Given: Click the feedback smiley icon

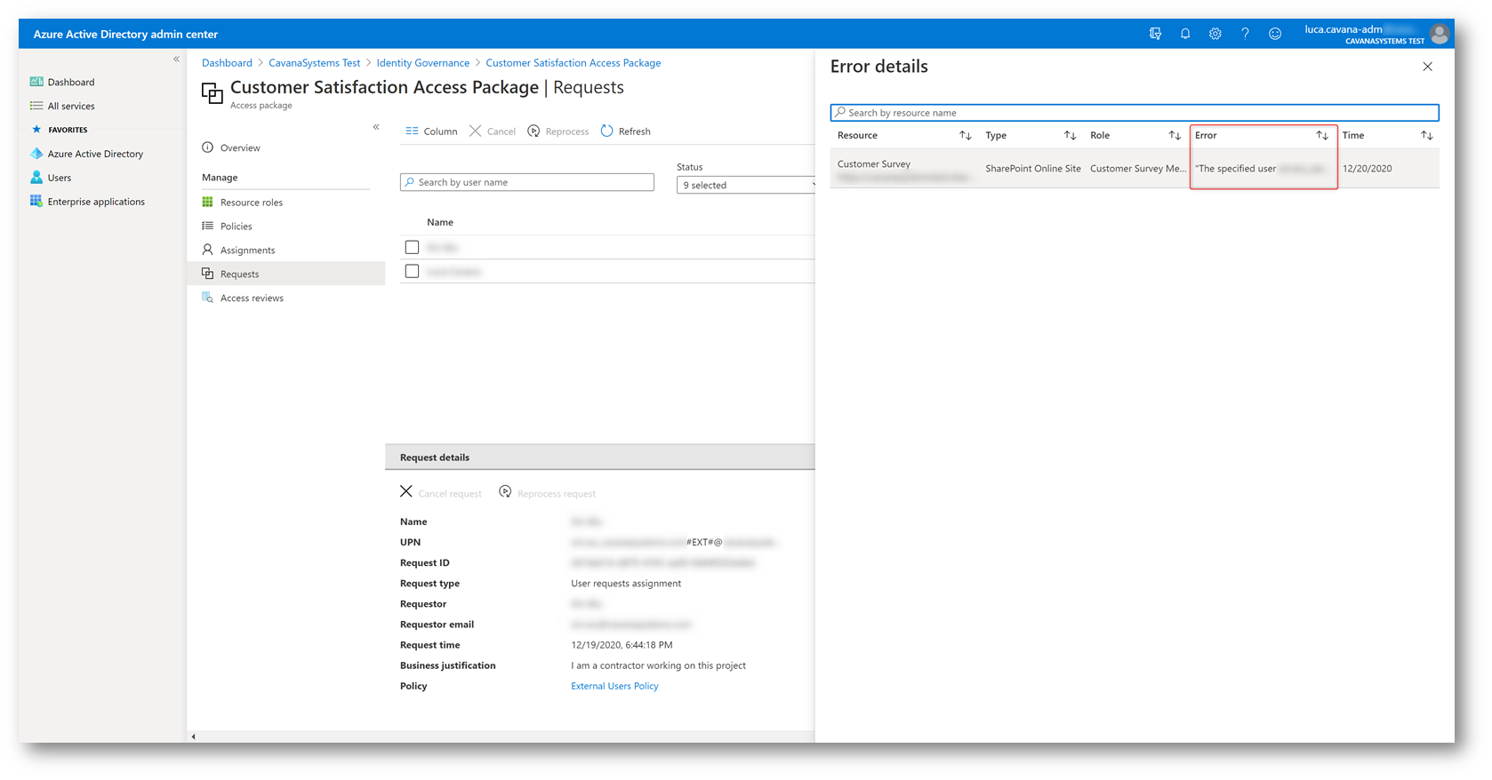Looking at the screenshot, I should coord(1274,34).
